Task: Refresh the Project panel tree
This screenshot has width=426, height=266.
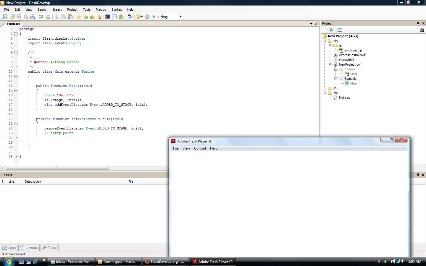Action: pyautogui.click(x=331, y=30)
